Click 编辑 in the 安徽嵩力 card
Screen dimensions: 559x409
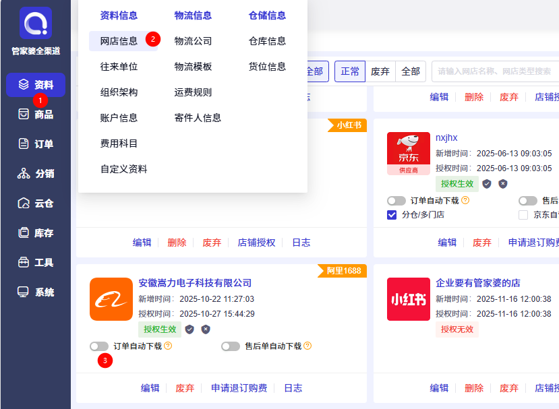(150, 388)
